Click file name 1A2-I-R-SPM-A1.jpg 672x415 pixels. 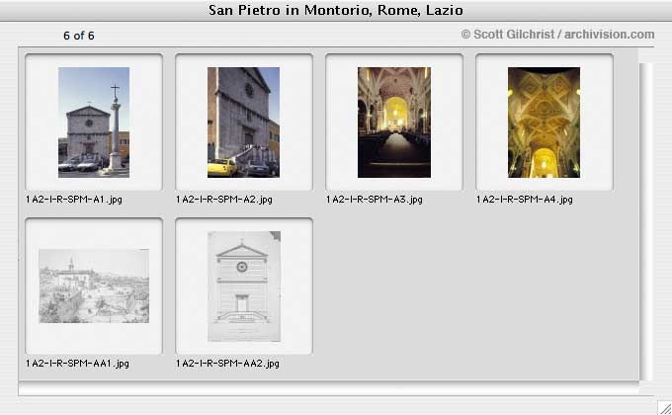click(x=74, y=200)
